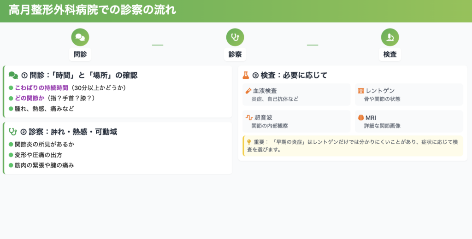
Task: Click the purple どの関節か text
Action: pyautogui.click(x=29, y=98)
